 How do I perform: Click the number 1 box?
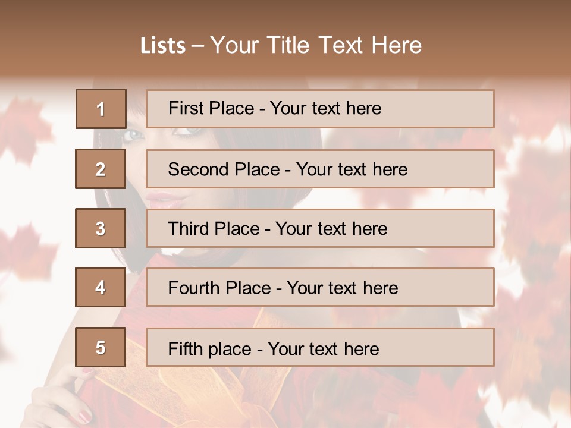101,109
